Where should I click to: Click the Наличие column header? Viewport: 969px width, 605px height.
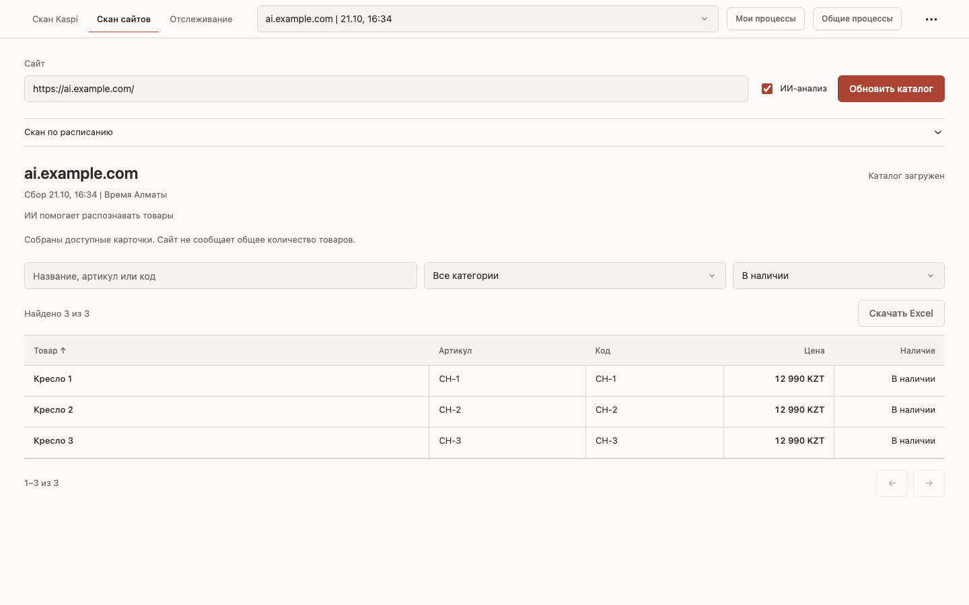click(x=918, y=351)
